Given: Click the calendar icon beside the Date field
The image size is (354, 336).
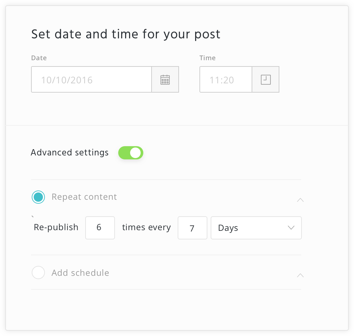Looking at the screenshot, I should tap(165, 79).
